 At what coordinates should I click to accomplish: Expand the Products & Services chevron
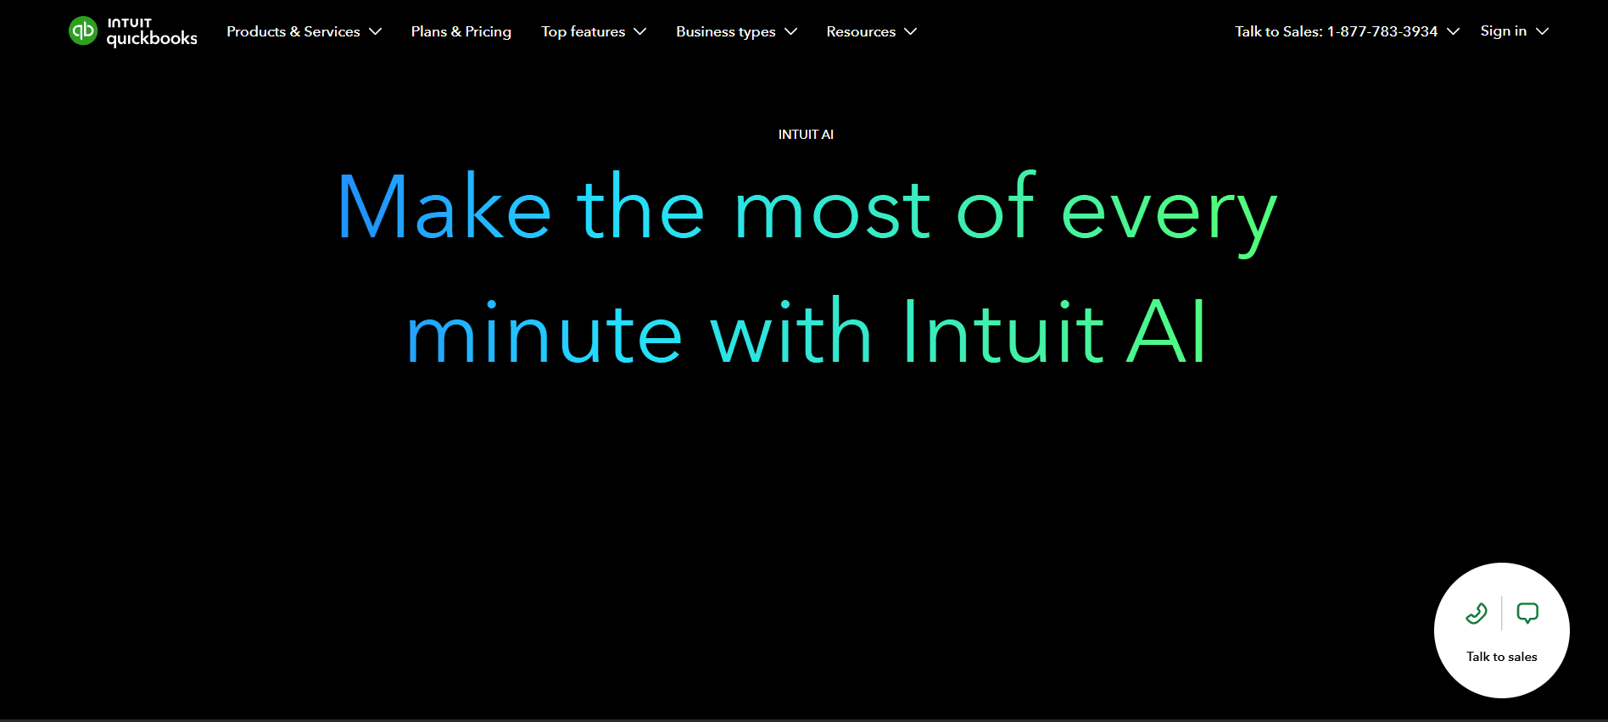point(375,31)
